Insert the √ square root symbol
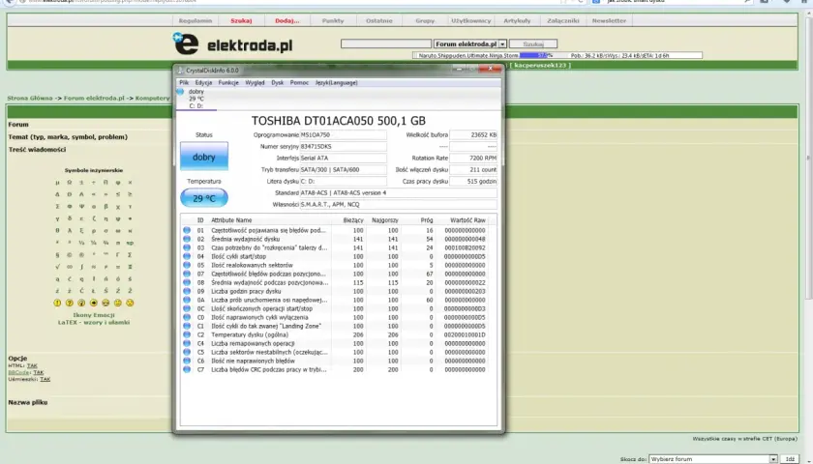The height and width of the screenshot is (464, 813). click(57, 267)
